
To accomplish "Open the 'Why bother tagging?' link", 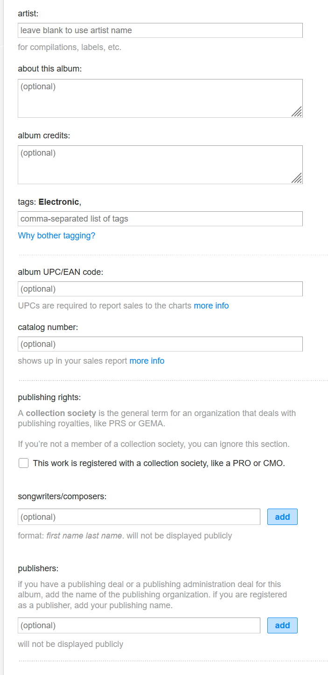I will (x=56, y=236).
